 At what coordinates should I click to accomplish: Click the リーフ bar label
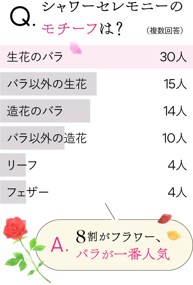pos(22,165)
